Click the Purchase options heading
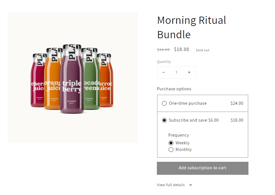The width and height of the screenshot is (275, 195). pos(174,89)
